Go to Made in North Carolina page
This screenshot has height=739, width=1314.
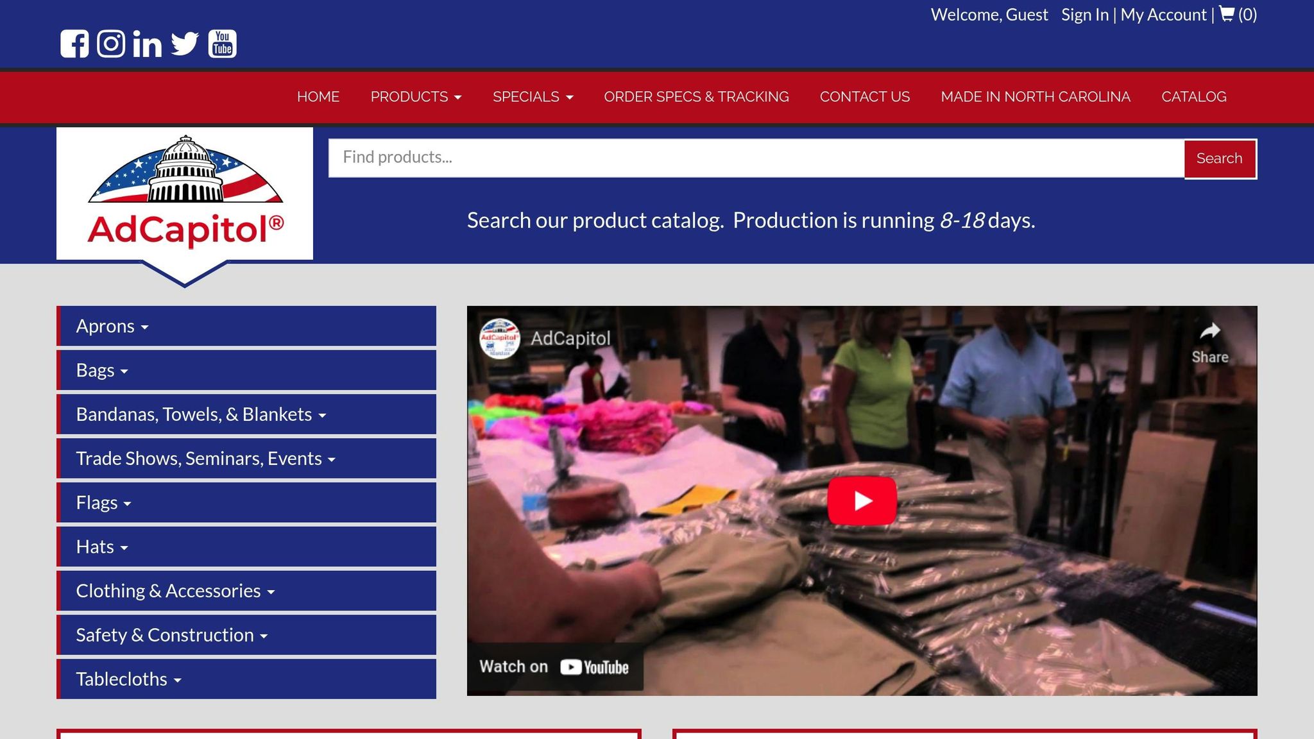pyautogui.click(x=1035, y=97)
